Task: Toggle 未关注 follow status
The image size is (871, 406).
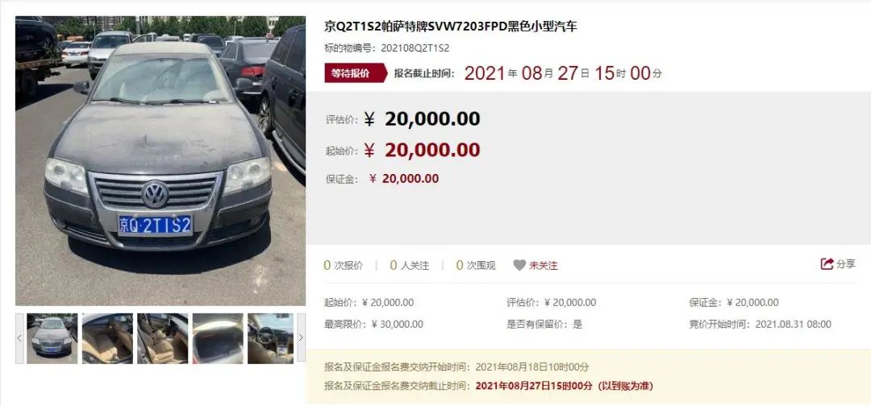Action: click(x=543, y=266)
